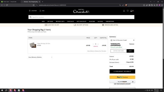Screen dimensions: 164x92
Task: Click the Enter Code Here field
Action: coord(118,51)
